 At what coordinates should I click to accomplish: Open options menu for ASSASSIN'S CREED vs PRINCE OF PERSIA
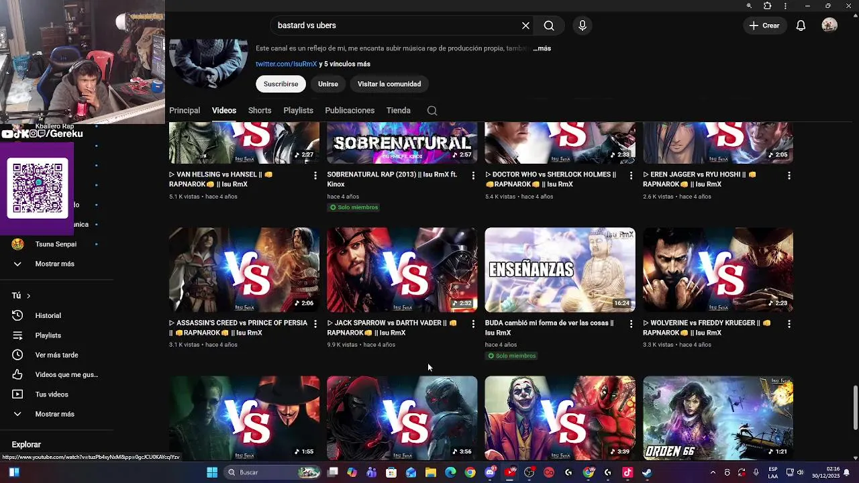(x=315, y=323)
